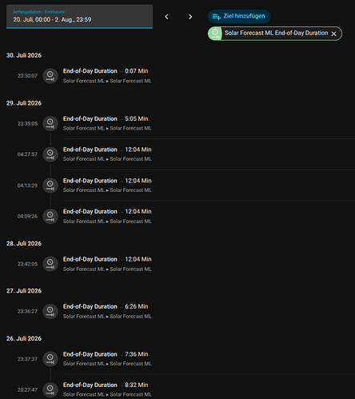
Task: Click the 04:13:29 timestamp
Action: click(x=27, y=186)
